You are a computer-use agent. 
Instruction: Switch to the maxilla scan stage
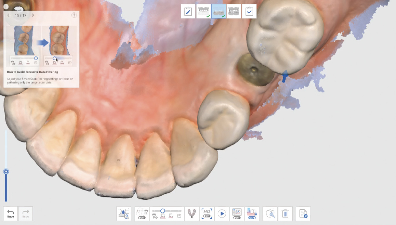(203, 11)
